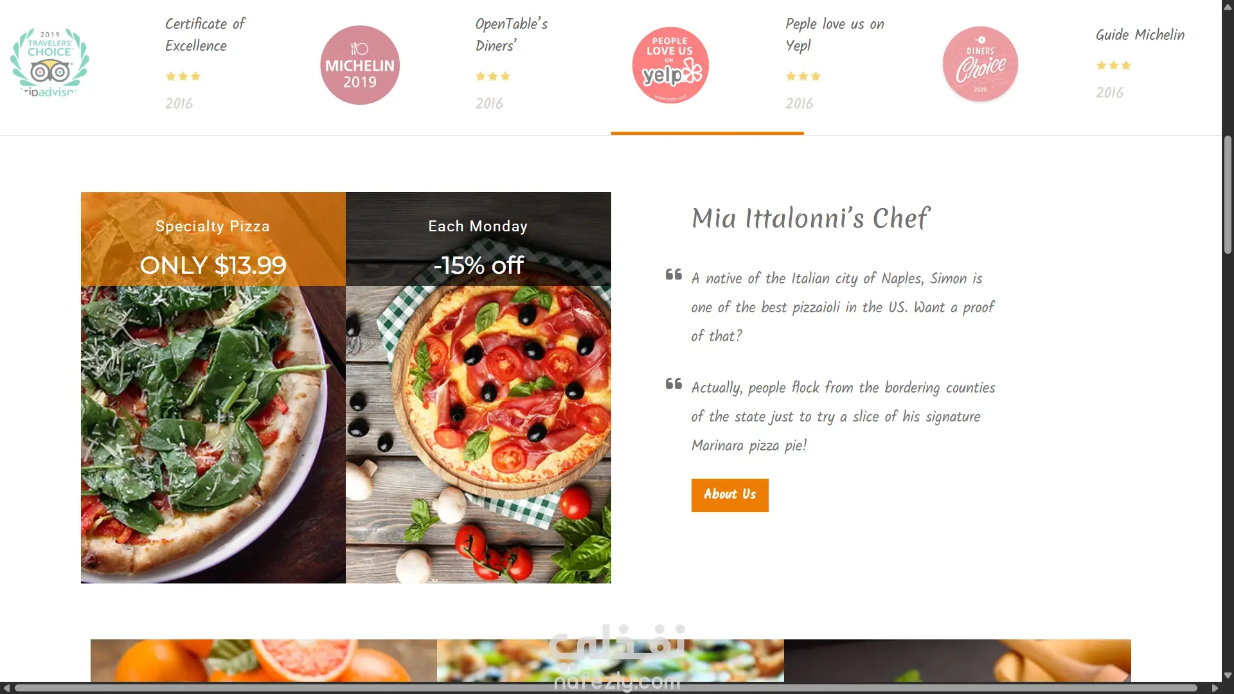
Task: Click the Guide Michelin star rating
Action: 1113,66
